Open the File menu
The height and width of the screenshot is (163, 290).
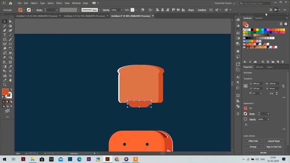(19, 3)
